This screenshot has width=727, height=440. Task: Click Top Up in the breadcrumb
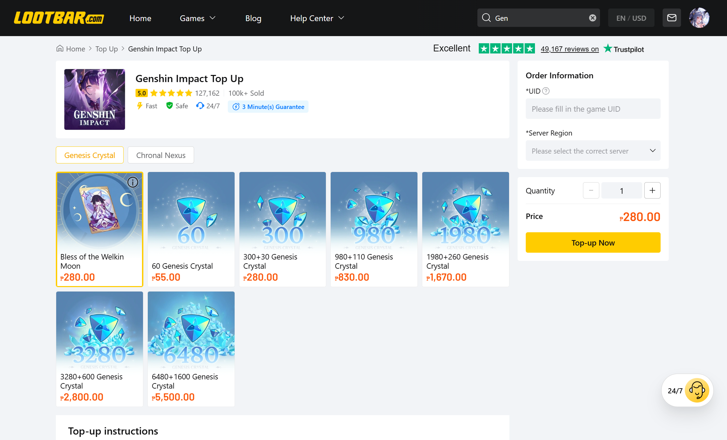(x=107, y=49)
